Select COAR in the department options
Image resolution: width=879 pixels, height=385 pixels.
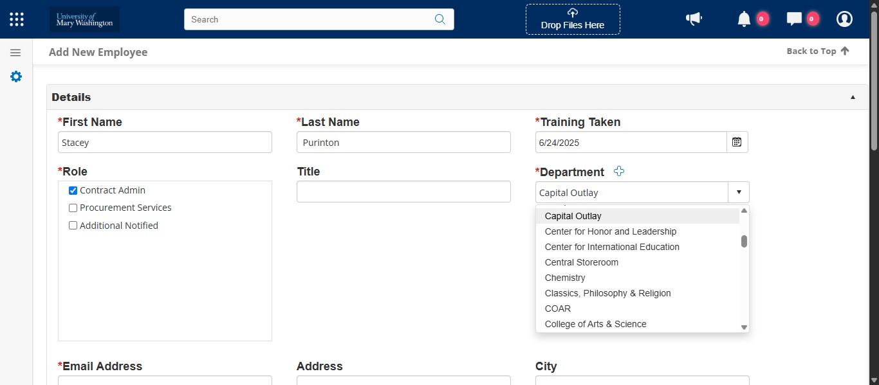click(557, 309)
